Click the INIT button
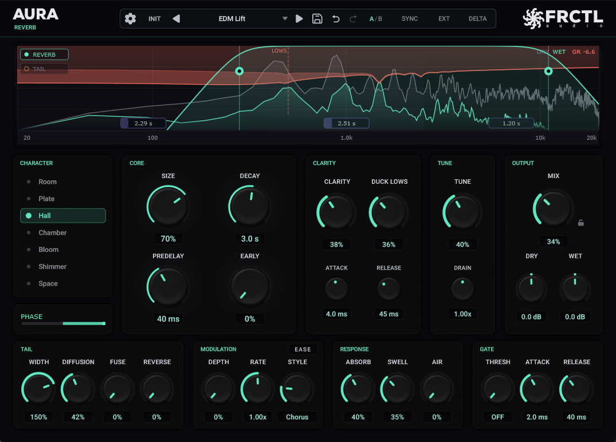 pos(154,18)
